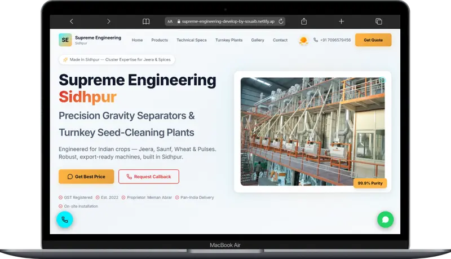The height and width of the screenshot is (259, 451).
Task: Open the Contact nav item
Action: pyautogui.click(x=280, y=40)
